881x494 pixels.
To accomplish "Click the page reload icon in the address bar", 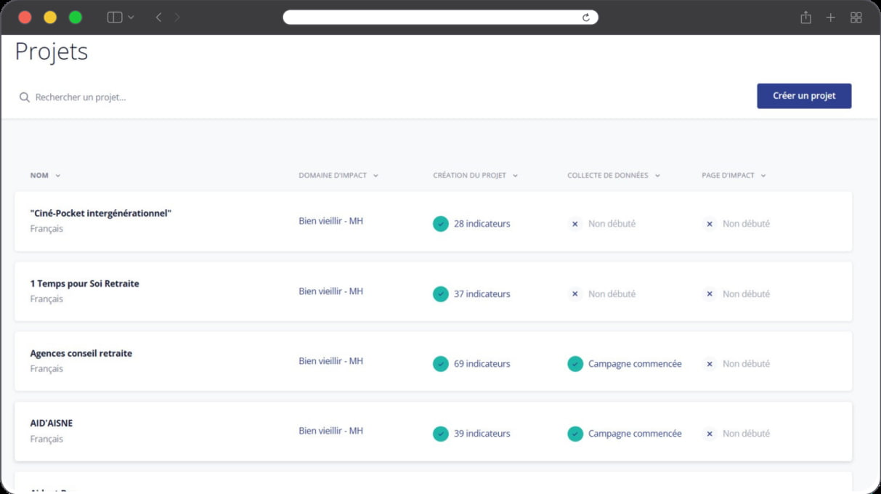I will click(x=588, y=17).
